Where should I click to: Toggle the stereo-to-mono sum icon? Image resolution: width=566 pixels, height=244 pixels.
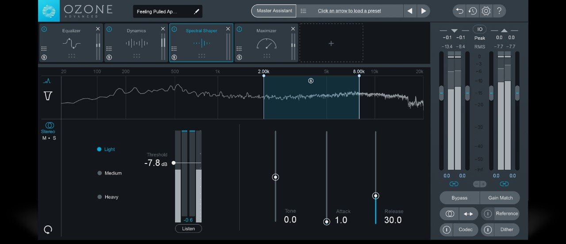tap(450, 214)
